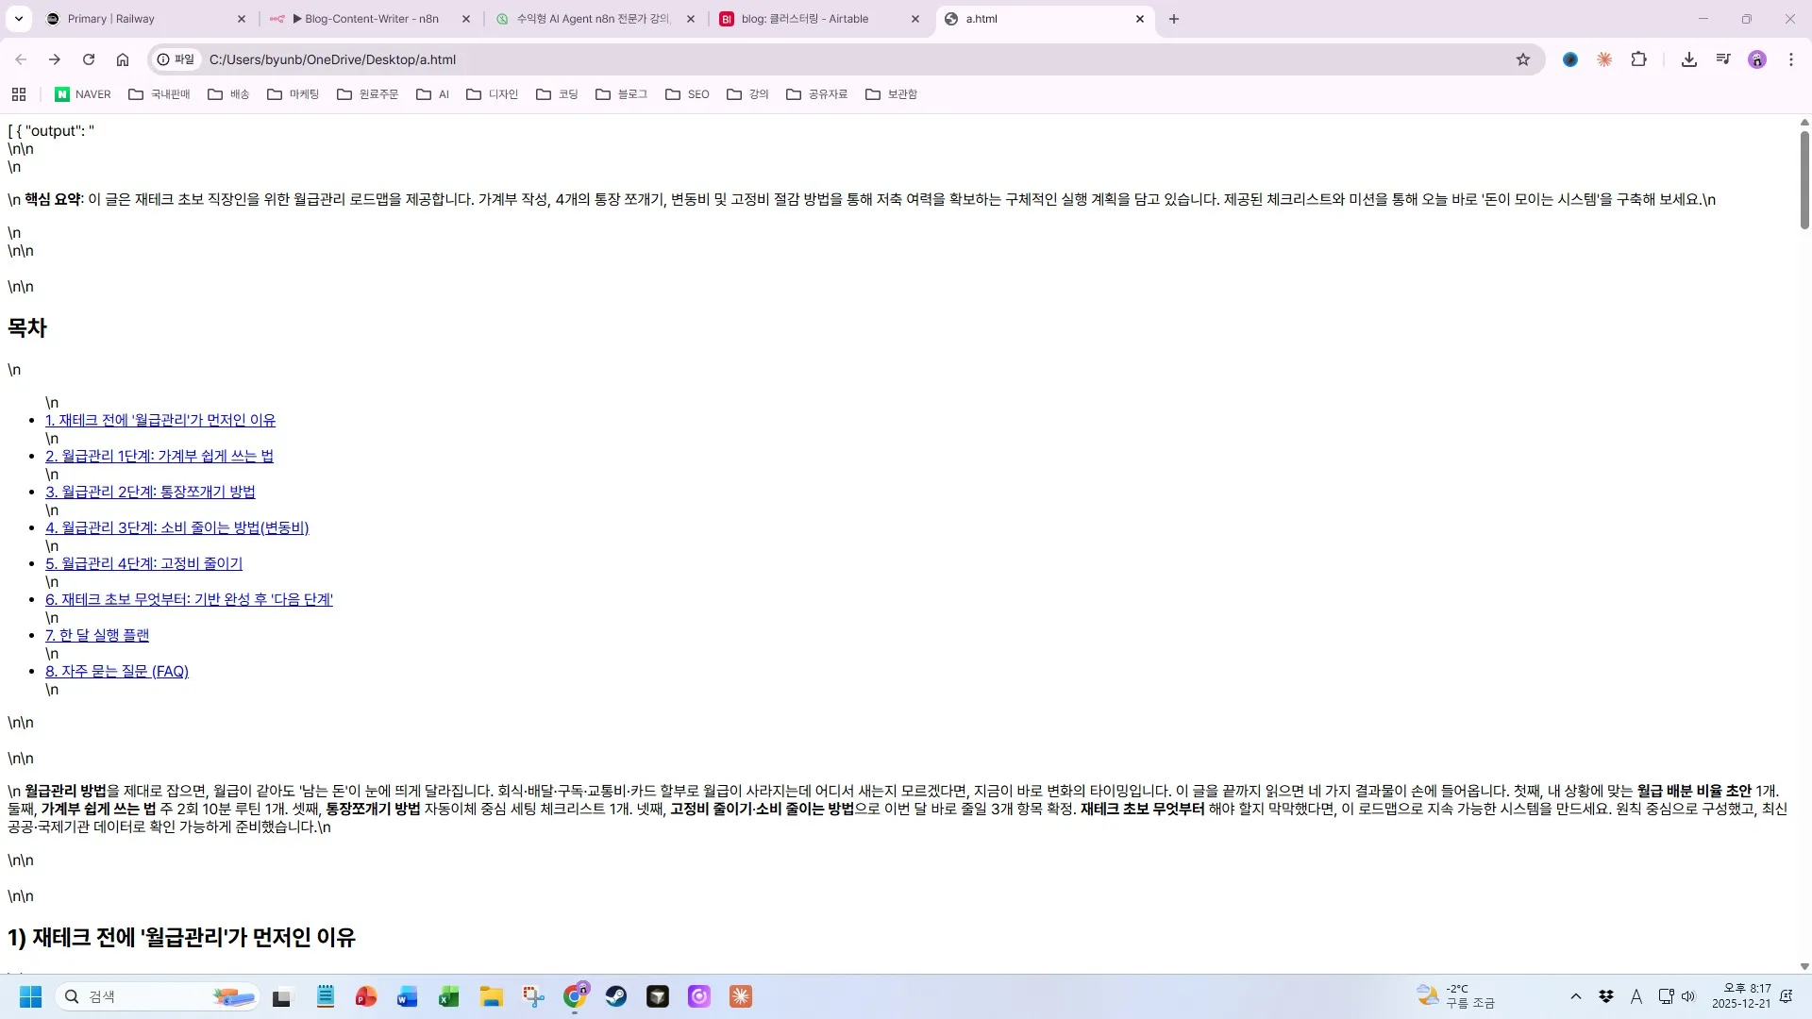The image size is (1812, 1019).
Task: Open the three-dot Chrome menu
Action: coord(1791,58)
